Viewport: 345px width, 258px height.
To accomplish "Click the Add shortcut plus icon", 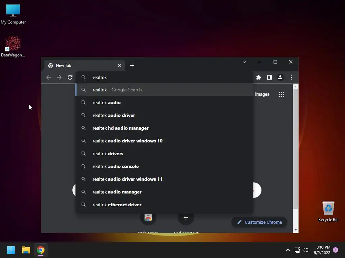I will tap(186, 217).
